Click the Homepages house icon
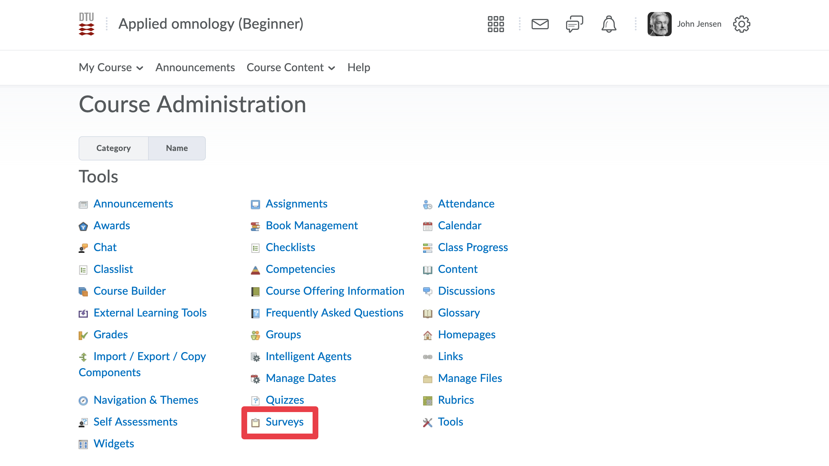829x466 pixels. point(427,335)
